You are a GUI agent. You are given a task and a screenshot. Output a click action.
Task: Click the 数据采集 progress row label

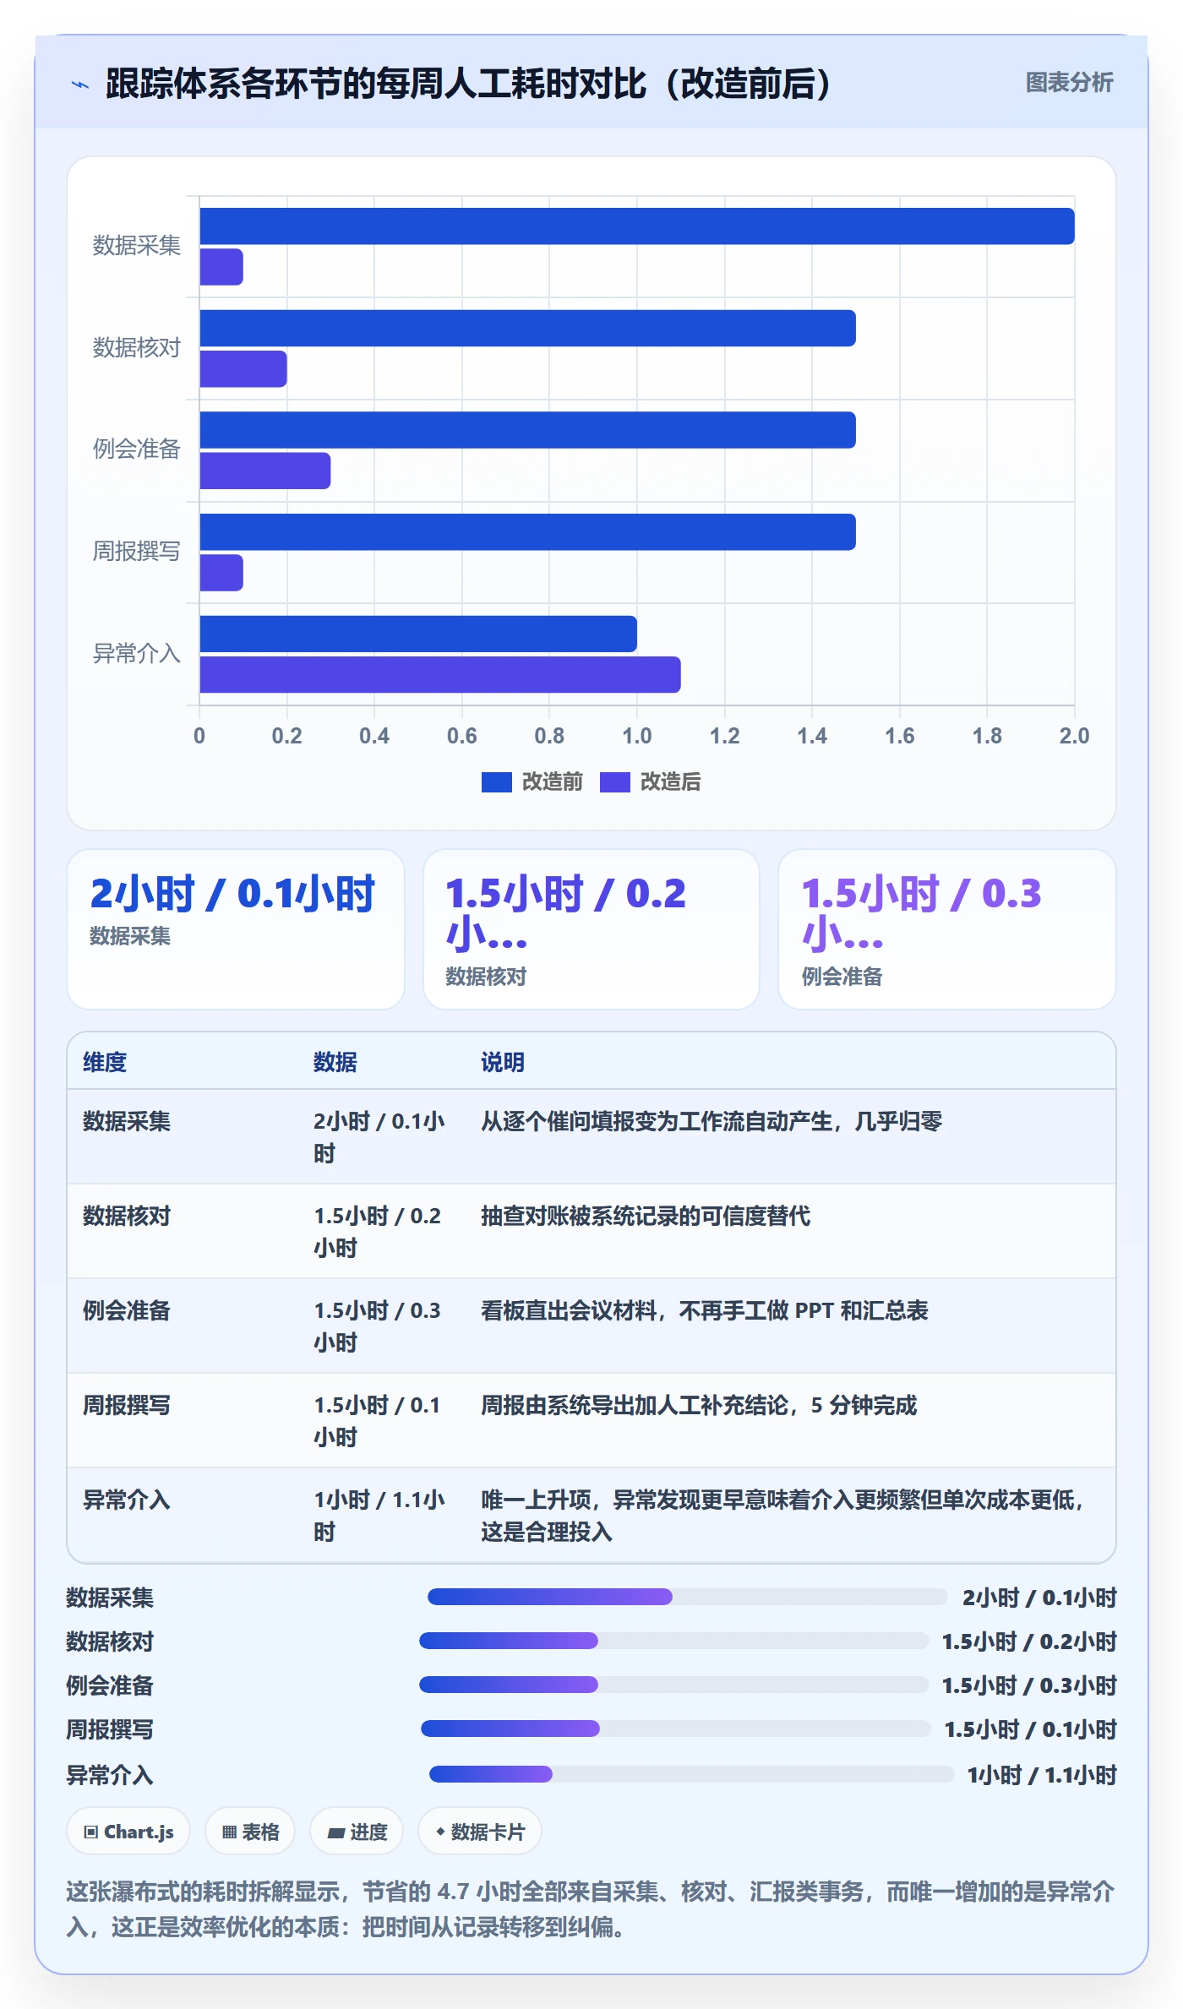[x=110, y=1598]
